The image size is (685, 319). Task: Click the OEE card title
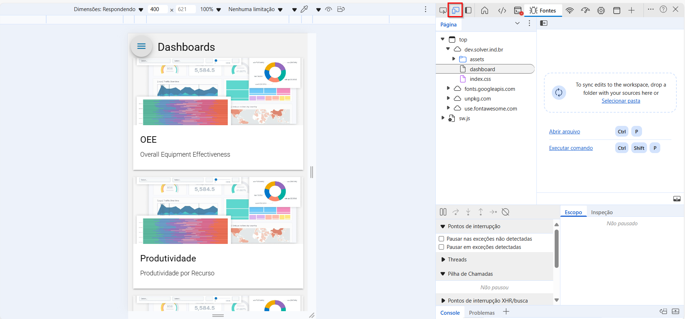click(148, 139)
